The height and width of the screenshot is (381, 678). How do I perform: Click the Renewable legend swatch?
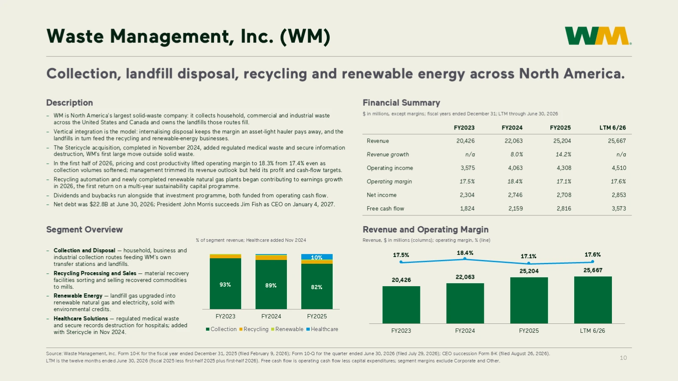272,329
